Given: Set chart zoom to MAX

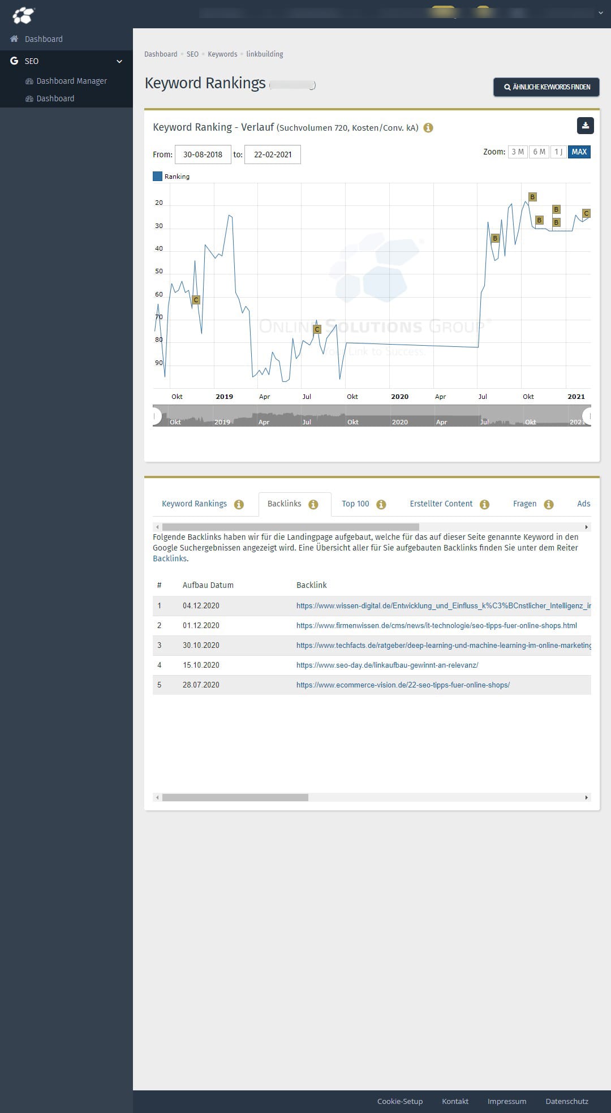Looking at the screenshot, I should click(x=579, y=152).
